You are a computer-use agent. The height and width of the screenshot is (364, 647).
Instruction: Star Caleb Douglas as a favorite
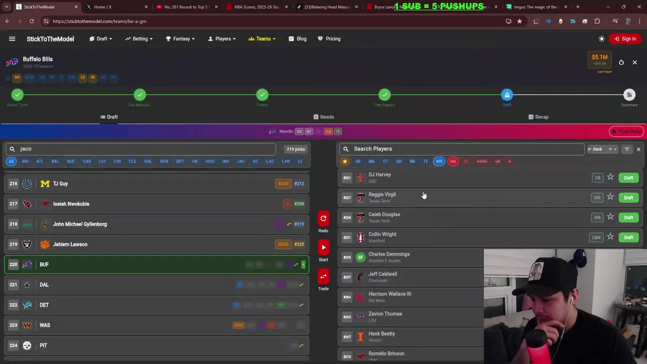[x=611, y=217]
